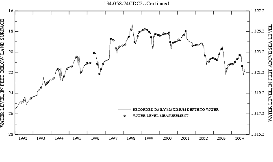Screen dimensions: 273x162
Task: Click the legend gray line sample
Action: click(x=124, y=110)
